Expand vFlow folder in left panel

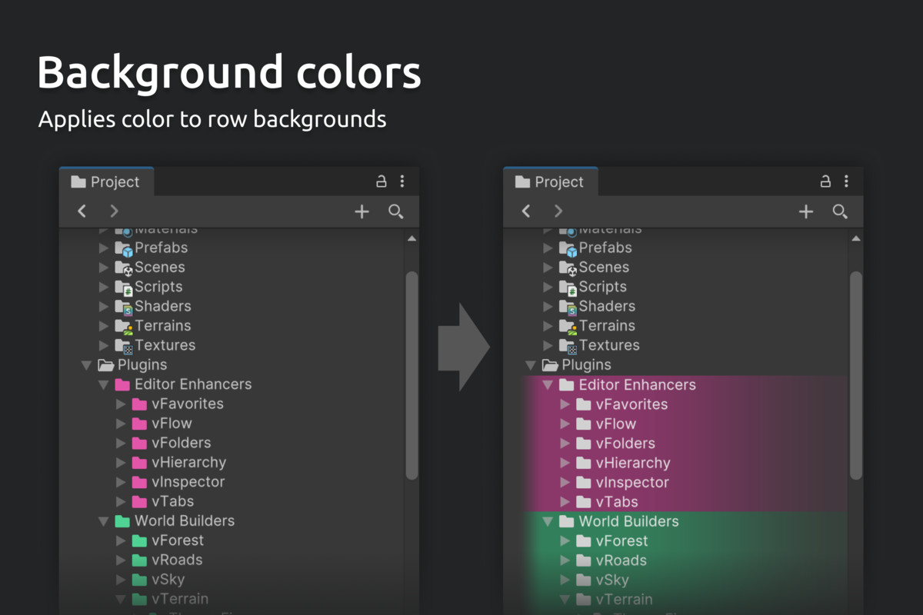[121, 424]
